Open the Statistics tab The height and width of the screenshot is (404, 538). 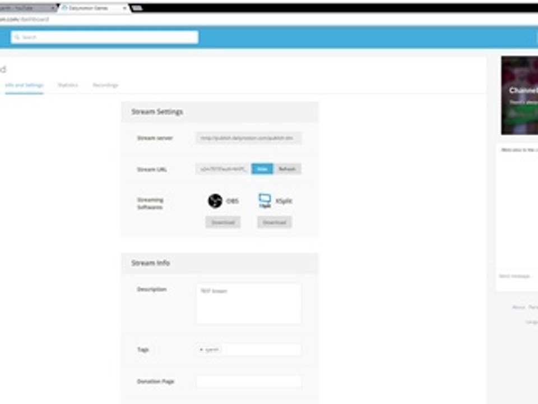68,85
